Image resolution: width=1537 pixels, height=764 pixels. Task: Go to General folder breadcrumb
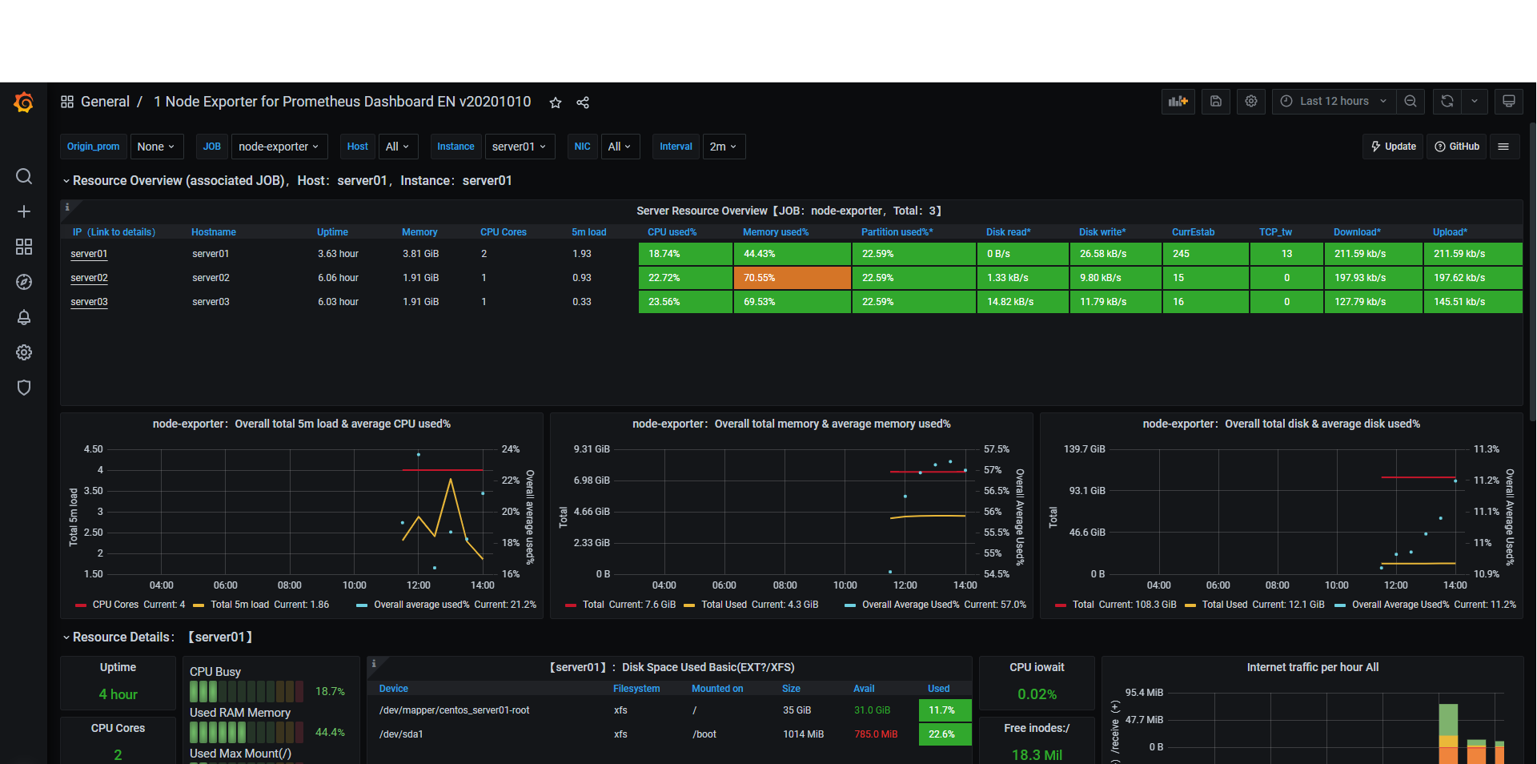pyautogui.click(x=105, y=102)
